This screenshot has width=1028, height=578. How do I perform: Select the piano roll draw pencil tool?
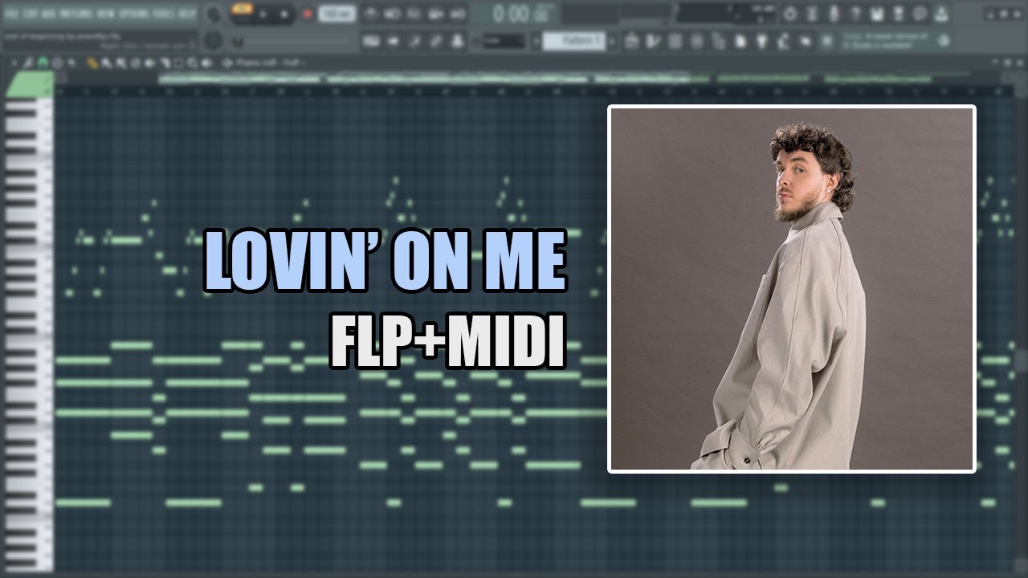[x=92, y=63]
